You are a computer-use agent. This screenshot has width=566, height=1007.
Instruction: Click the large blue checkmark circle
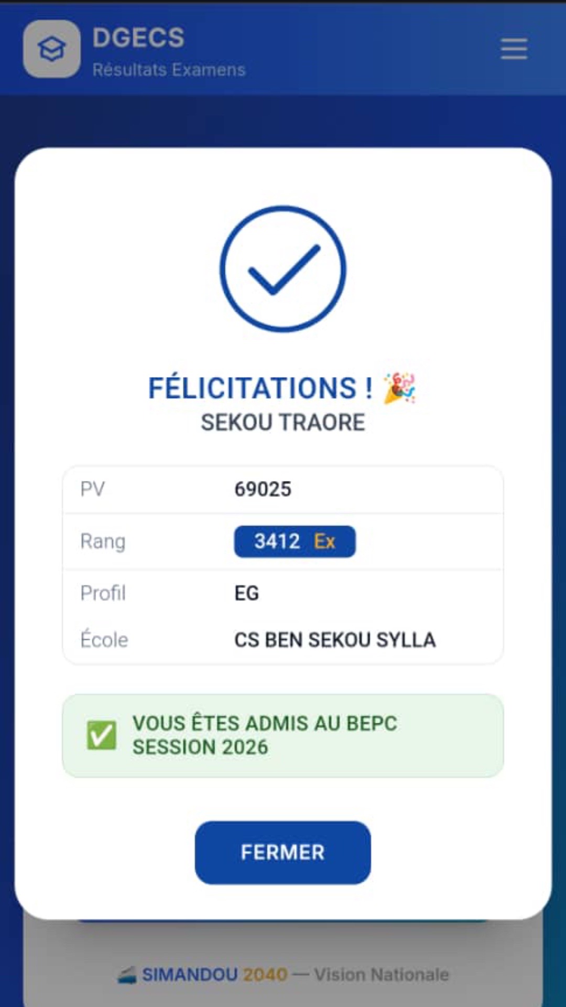283,269
